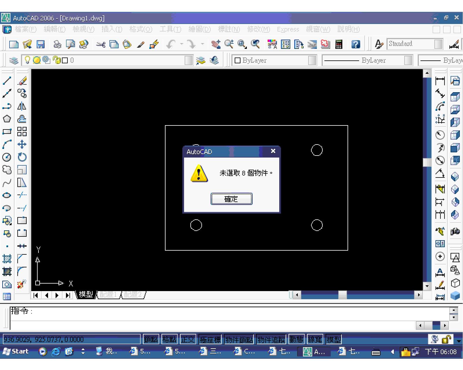Open the Express menu
The width and height of the screenshot is (463, 370).
pos(288,29)
